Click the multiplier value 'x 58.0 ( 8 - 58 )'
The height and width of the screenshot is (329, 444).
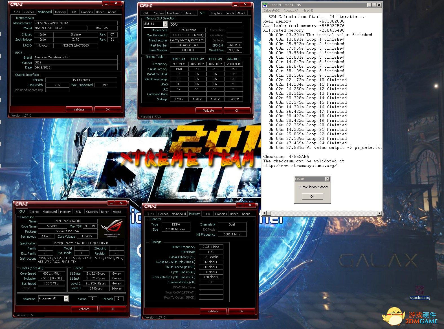tap(51, 278)
